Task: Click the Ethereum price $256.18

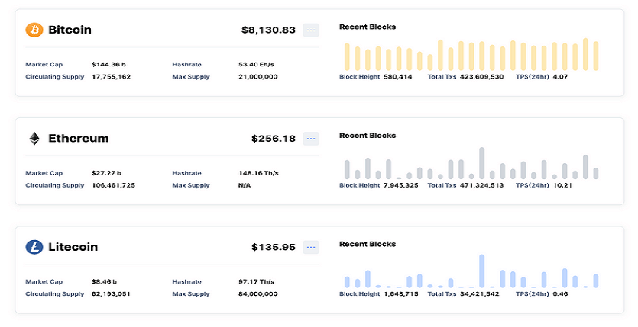Action: pos(274,139)
